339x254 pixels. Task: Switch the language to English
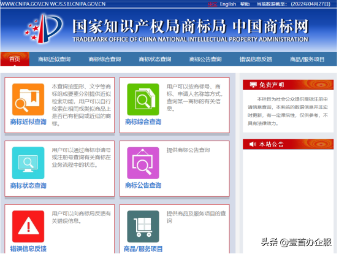coord(228,4)
